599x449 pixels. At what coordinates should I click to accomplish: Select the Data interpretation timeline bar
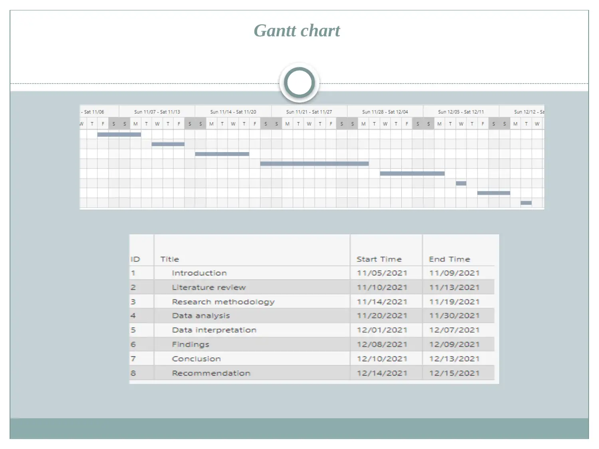(x=412, y=174)
